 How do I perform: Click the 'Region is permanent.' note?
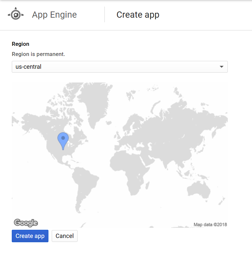(38, 54)
